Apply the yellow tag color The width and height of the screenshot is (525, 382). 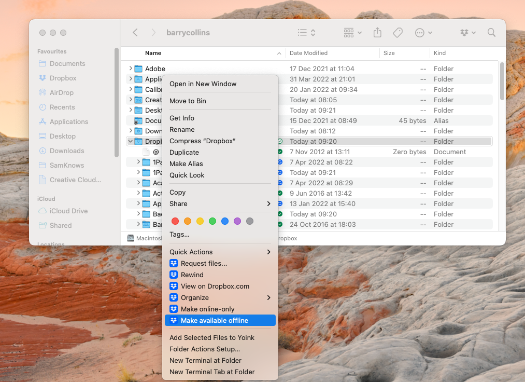200,221
